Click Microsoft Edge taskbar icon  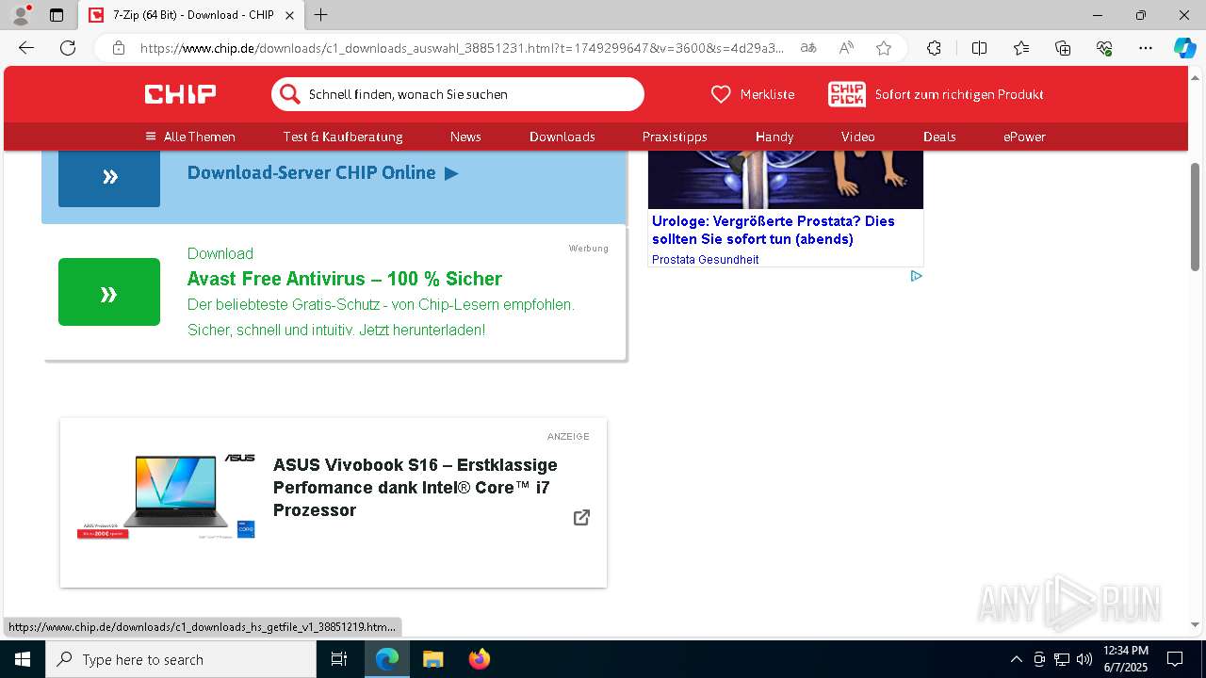click(x=387, y=659)
